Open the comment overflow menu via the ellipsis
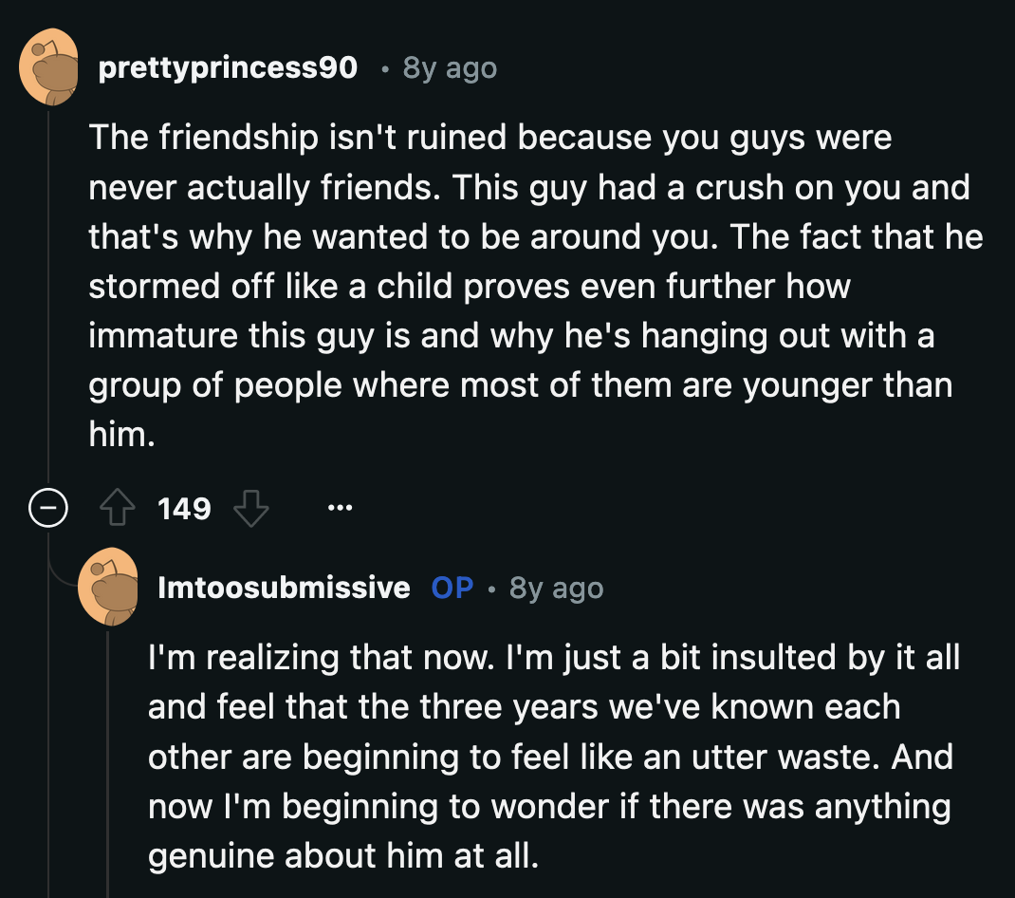The image size is (1015, 898). click(340, 507)
